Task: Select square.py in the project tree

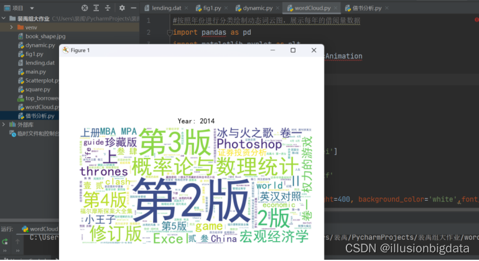Action: [37, 89]
